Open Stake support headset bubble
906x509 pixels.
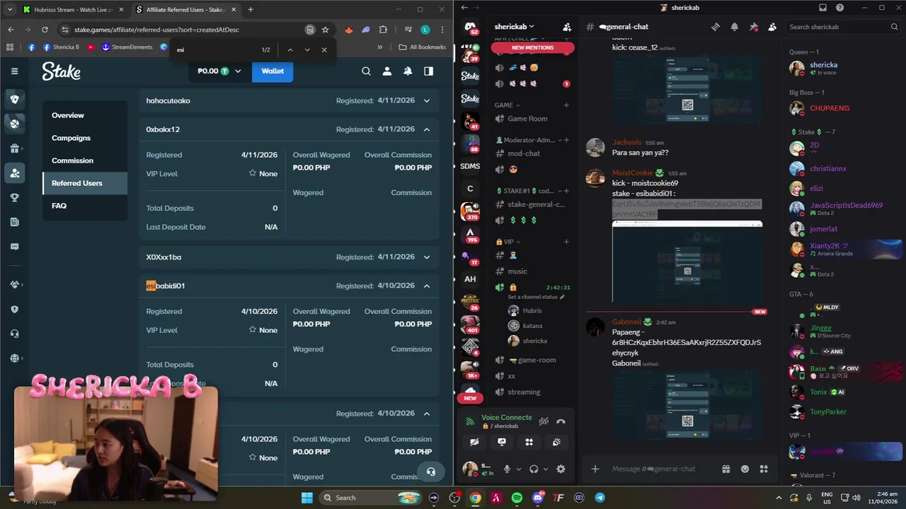coord(430,472)
